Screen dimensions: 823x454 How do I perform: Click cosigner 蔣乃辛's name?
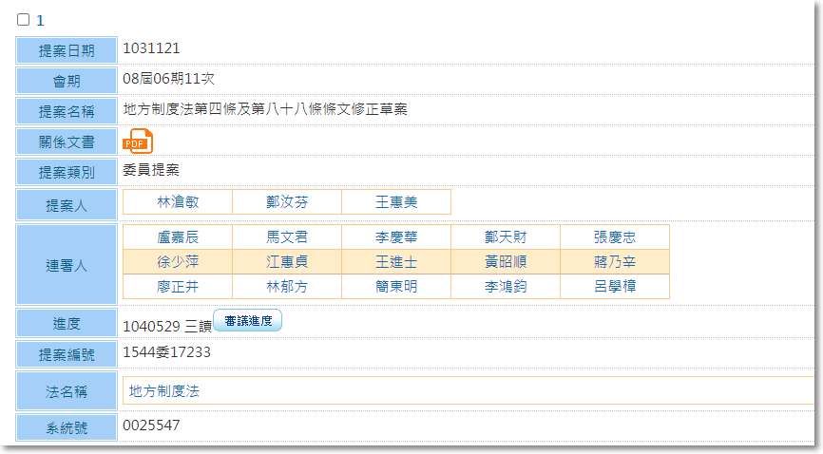615,262
